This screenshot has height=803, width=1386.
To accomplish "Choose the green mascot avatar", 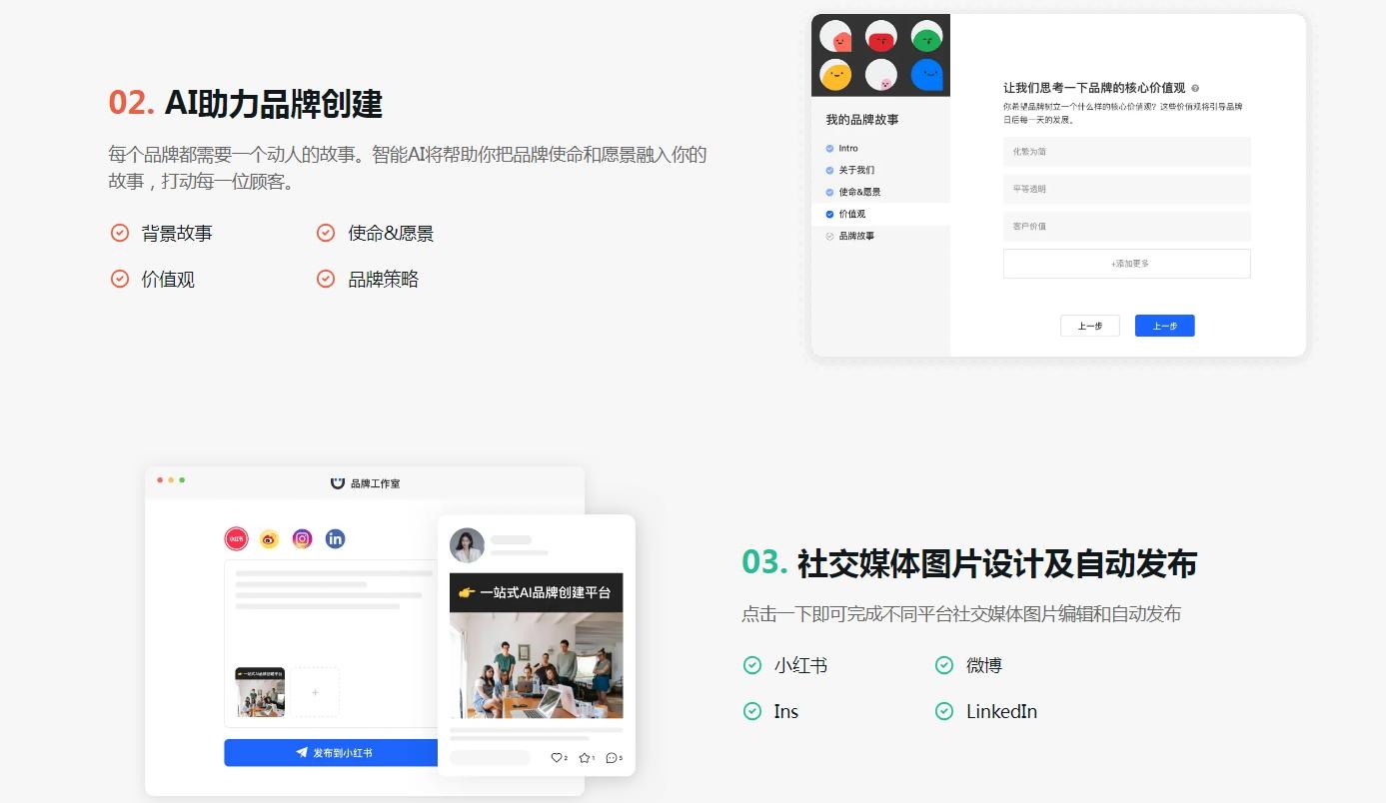I will [927, 37].
